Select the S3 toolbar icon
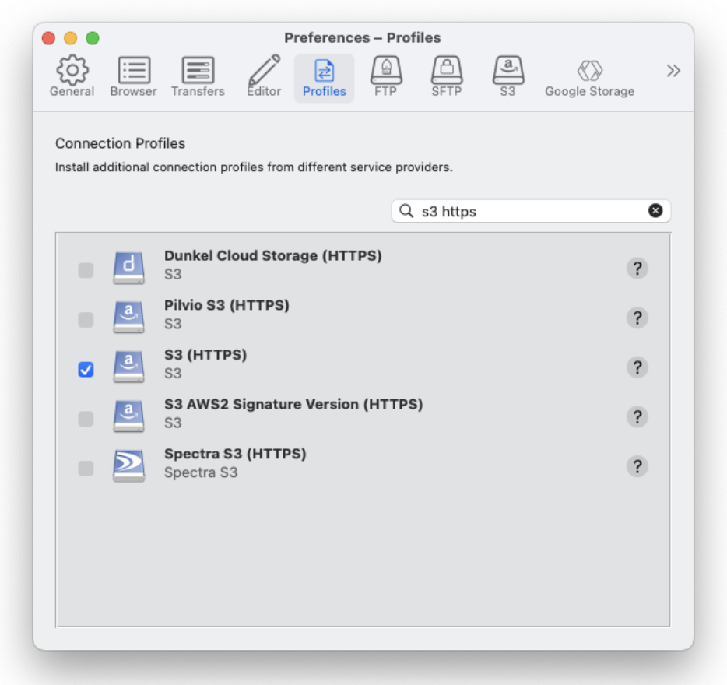The width and height of the screenshot is (727, 685). pyautogui.click(x=507, y=77)
